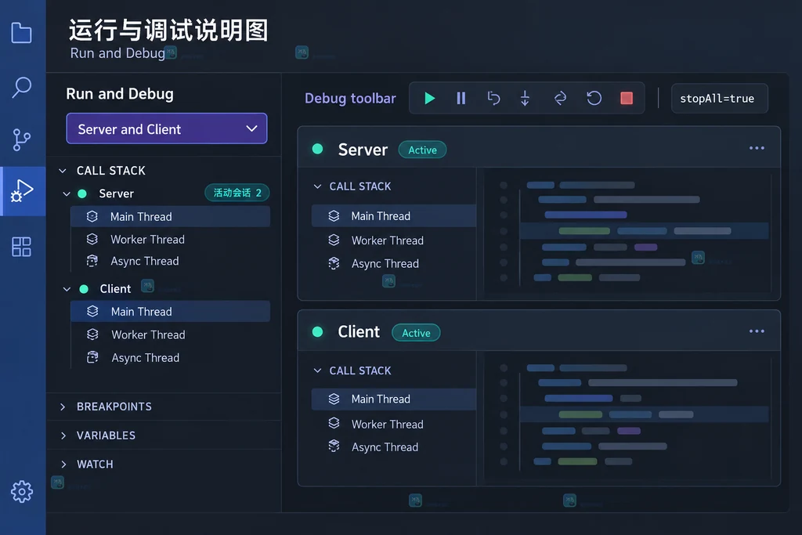Click sidebar Server green status dot
The image size is (802, 535).
point(81,193)
